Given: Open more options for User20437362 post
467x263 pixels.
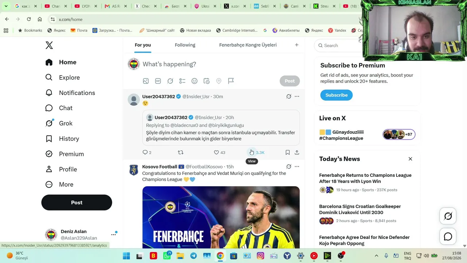Looking at the screenshot, I should (x=297, y=96).
